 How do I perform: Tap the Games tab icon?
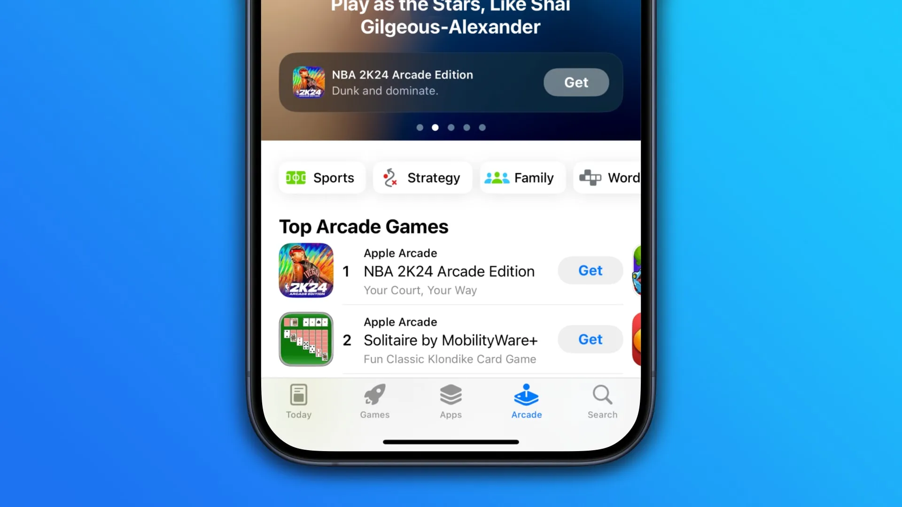[375, 401]
